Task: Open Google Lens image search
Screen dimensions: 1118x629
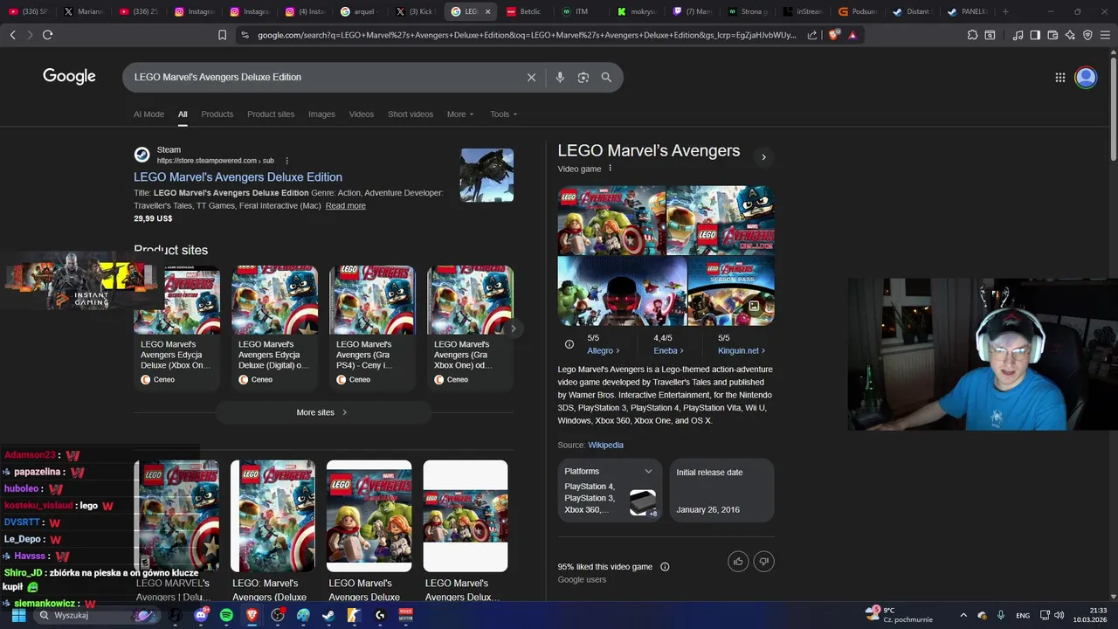Action: point(583,77)
